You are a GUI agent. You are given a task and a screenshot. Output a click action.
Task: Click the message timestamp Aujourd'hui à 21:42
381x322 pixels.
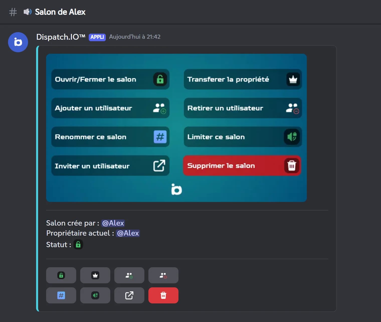pos(135,37)
